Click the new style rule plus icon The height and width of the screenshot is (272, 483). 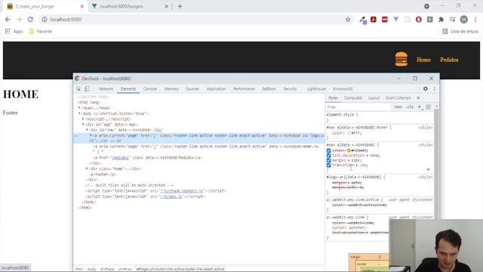(x=420, y=107)
